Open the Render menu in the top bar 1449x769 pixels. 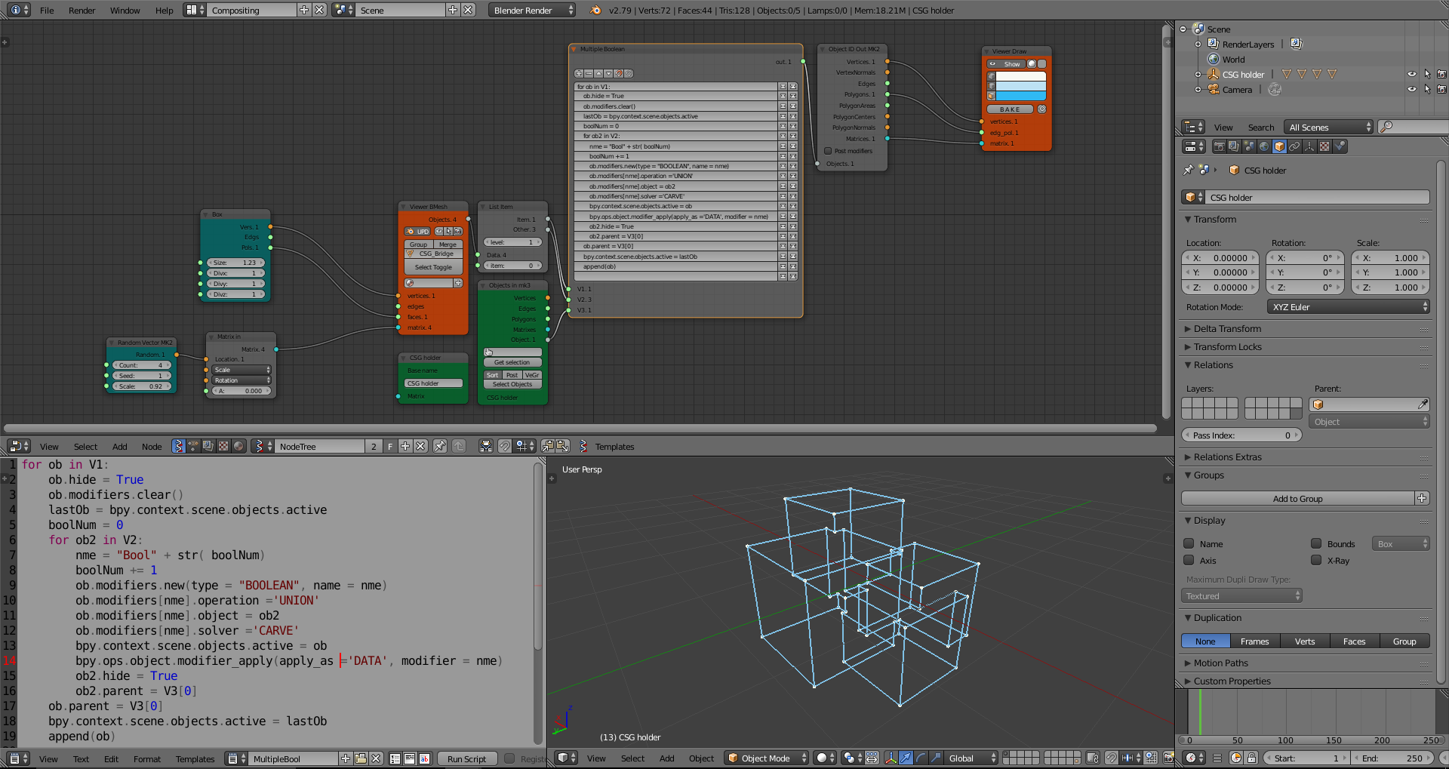click(82, 10)
